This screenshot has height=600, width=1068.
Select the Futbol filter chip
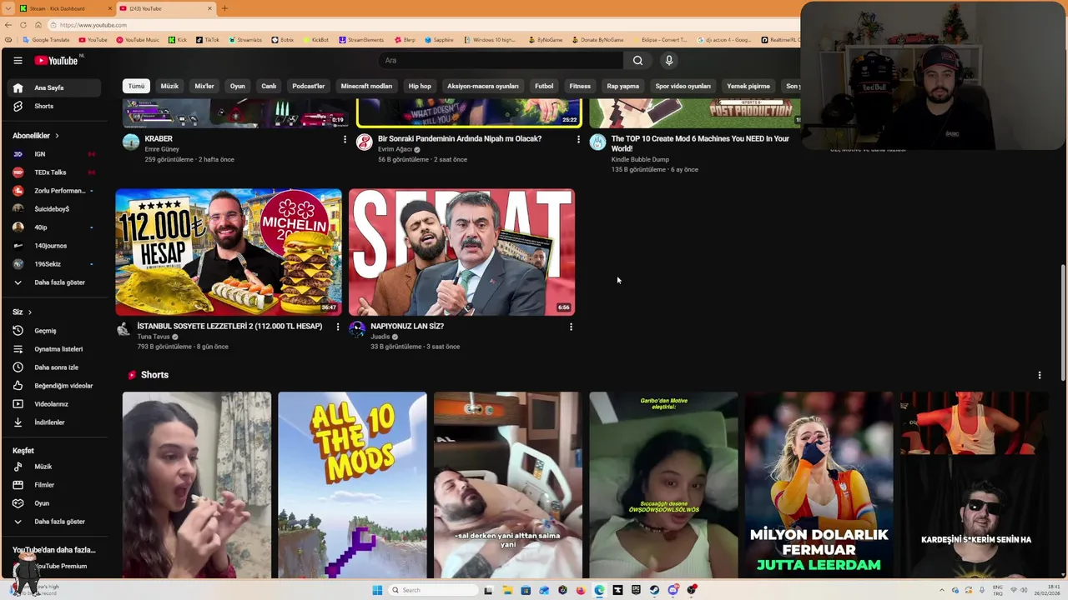coord(544,86)
